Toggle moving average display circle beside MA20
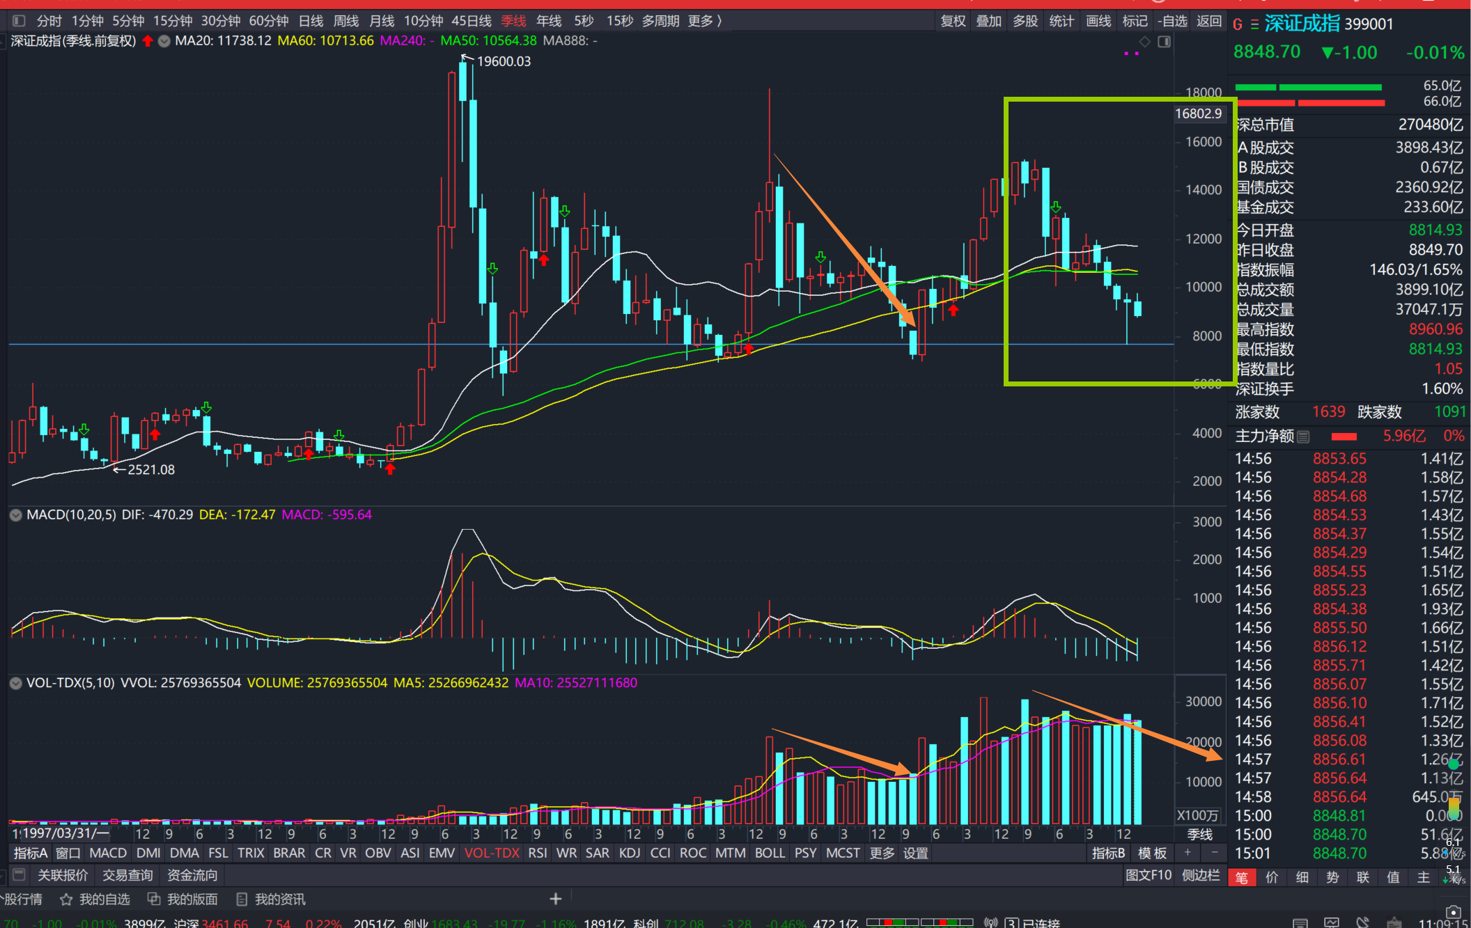 pyautogui.click(x=164, y=41)
